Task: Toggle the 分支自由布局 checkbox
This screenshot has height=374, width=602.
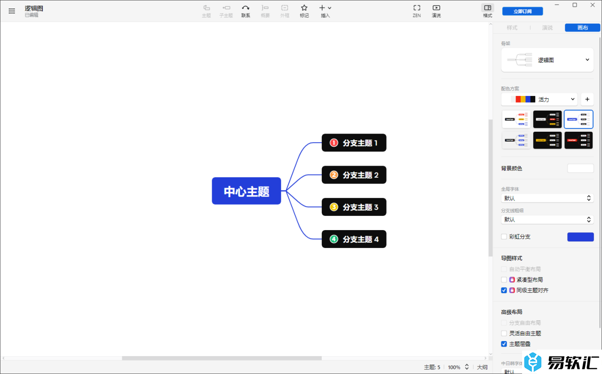Action: [x=504, y=323]
